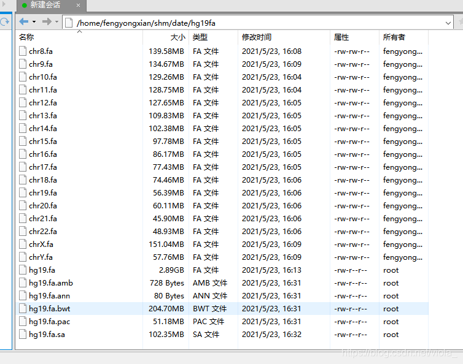Sort by the 类型 column header
463x364 pixels.
click(x=213, y=37)
